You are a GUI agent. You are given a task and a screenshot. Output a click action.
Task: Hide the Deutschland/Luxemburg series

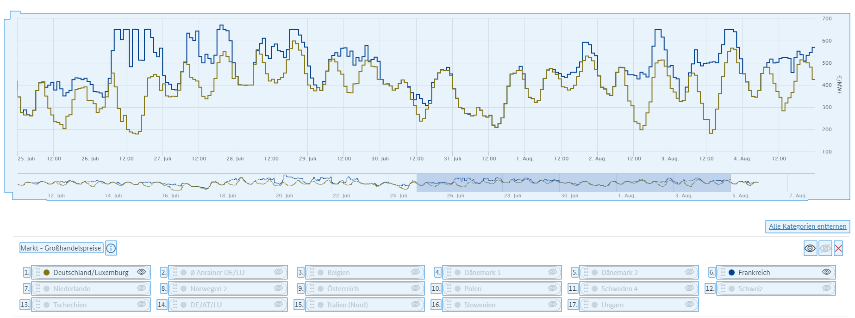(x=142, y=272)
